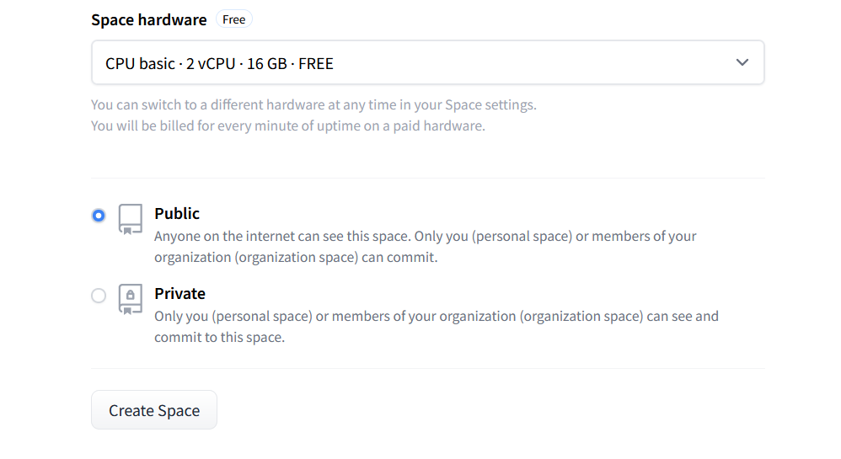841x459 pixels.
Task: Click the Private lock repository icon
Action: (x=130, y=298)
